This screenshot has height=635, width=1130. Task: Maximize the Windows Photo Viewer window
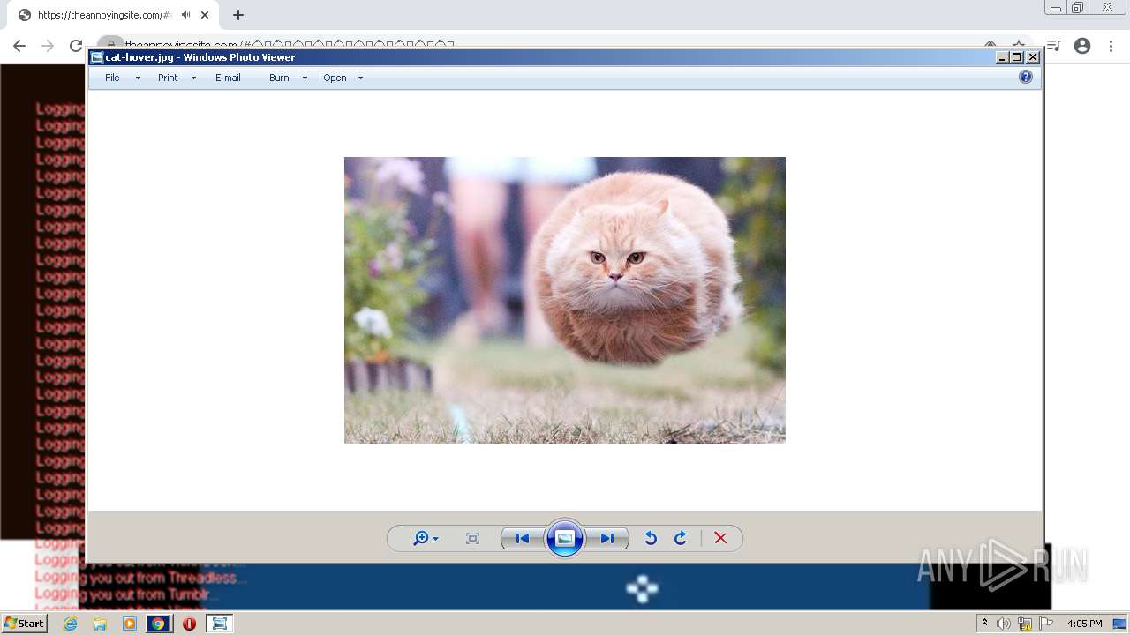coord(1017,57)
